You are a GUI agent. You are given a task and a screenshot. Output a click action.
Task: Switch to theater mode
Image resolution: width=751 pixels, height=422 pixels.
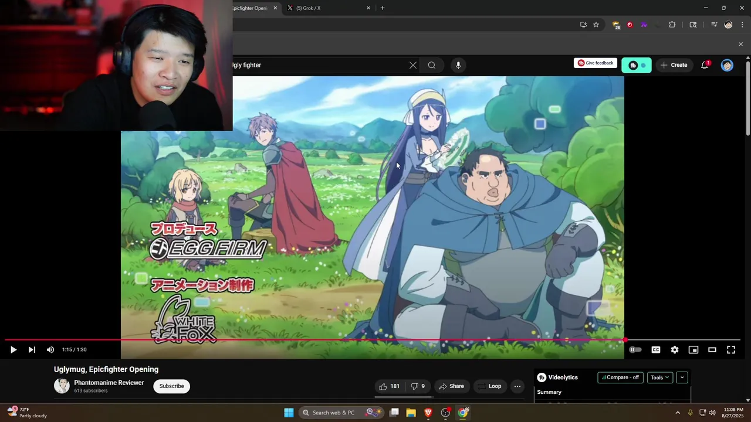coord(712,350)
